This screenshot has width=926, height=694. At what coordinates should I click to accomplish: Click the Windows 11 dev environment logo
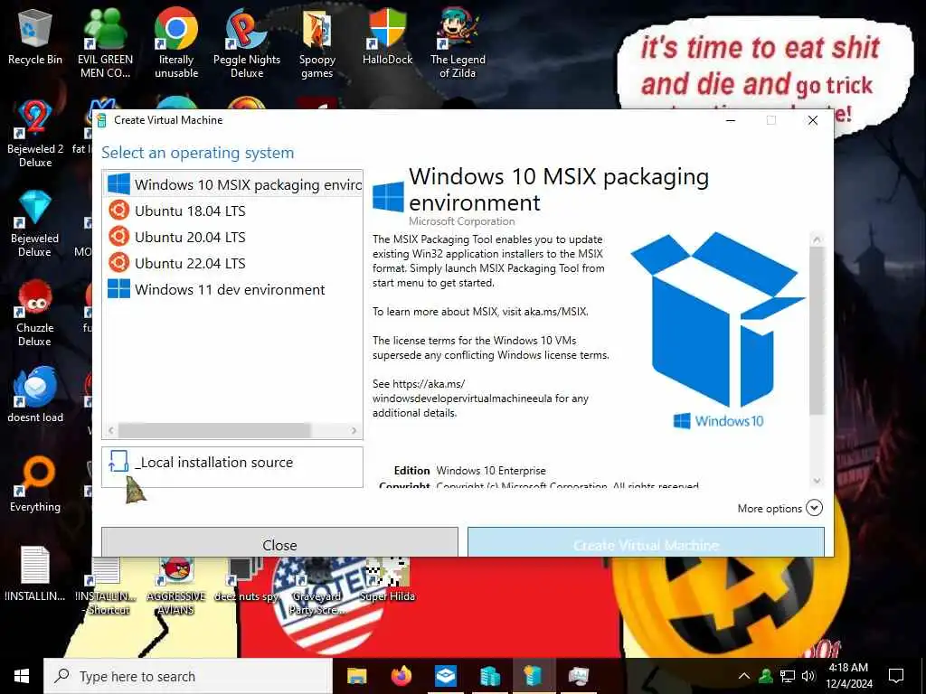pos(118,289)
